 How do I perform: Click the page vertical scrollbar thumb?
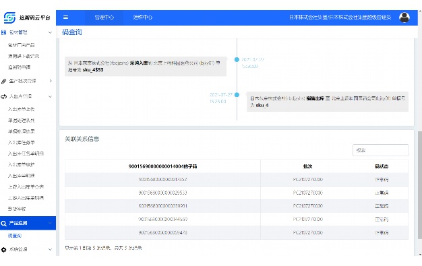tap(420, 185)
